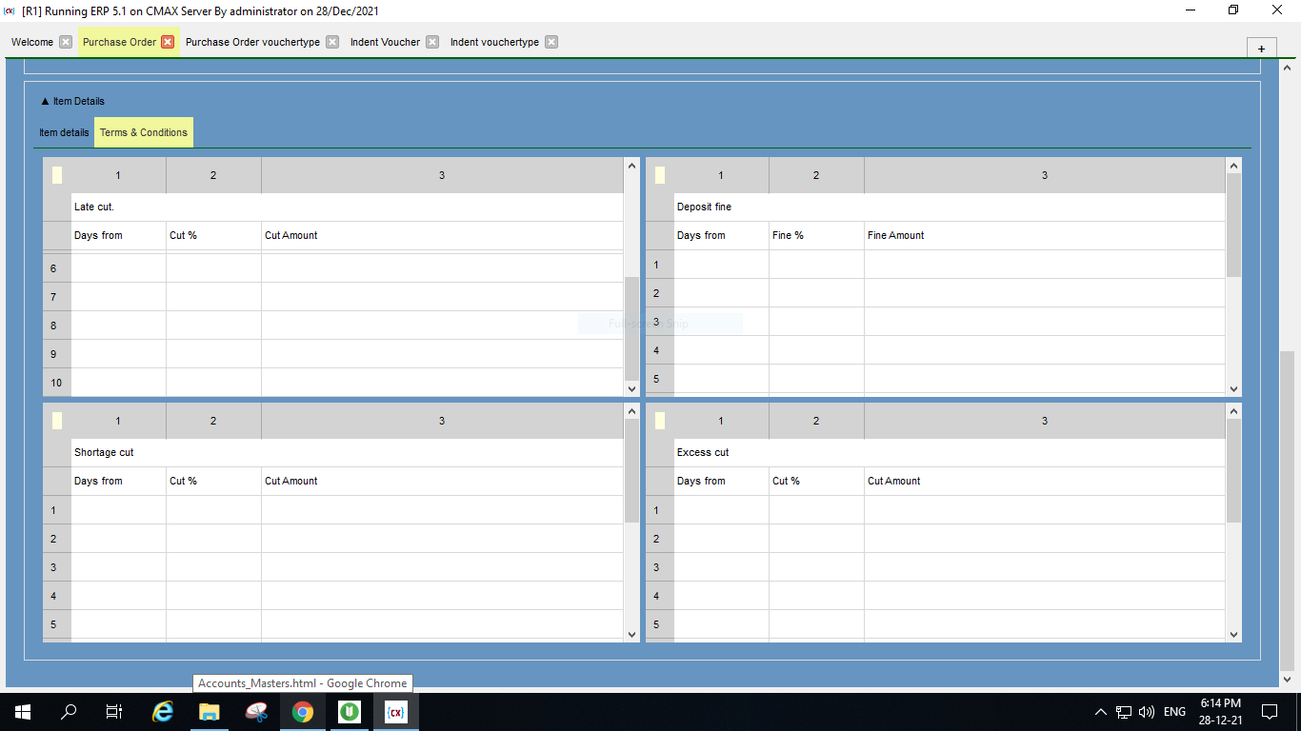1301x731 pixels.
Task: Click Fine % cell in Deposit fine row 2
Action: tap(816, 293)
